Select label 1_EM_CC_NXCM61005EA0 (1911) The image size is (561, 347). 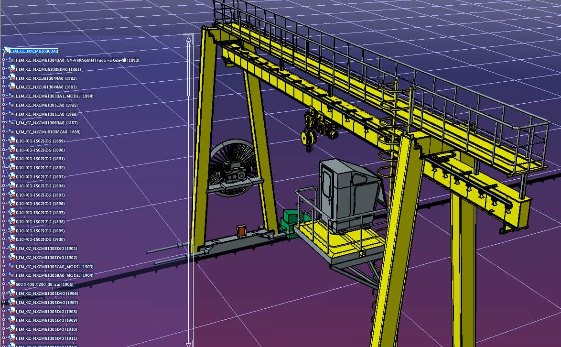pyautogui.click(x=46, y=338)
